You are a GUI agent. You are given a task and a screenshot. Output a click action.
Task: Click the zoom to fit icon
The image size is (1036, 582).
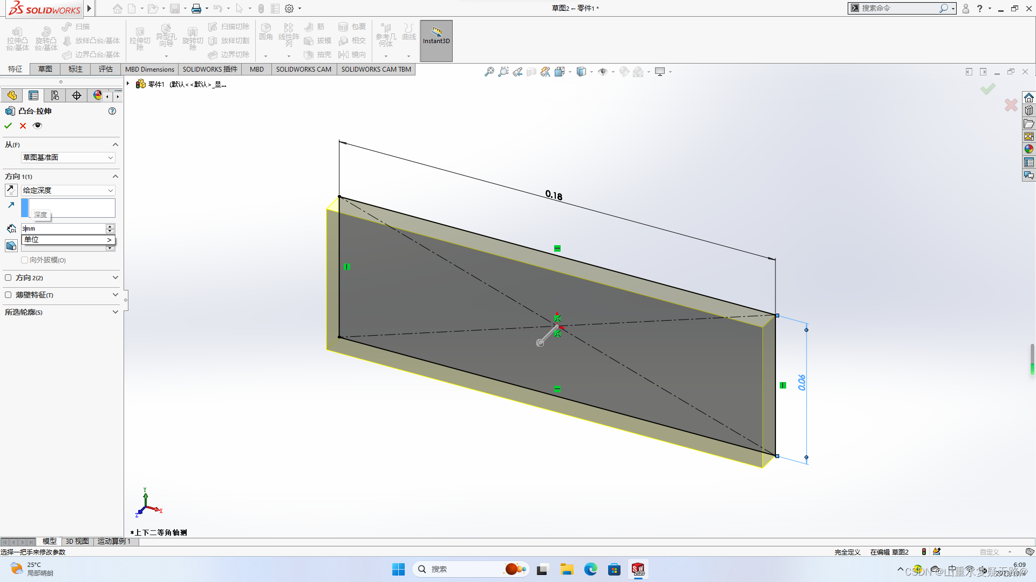tap(489, 72)
